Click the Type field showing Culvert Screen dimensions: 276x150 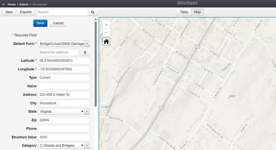tap(64, 77)
